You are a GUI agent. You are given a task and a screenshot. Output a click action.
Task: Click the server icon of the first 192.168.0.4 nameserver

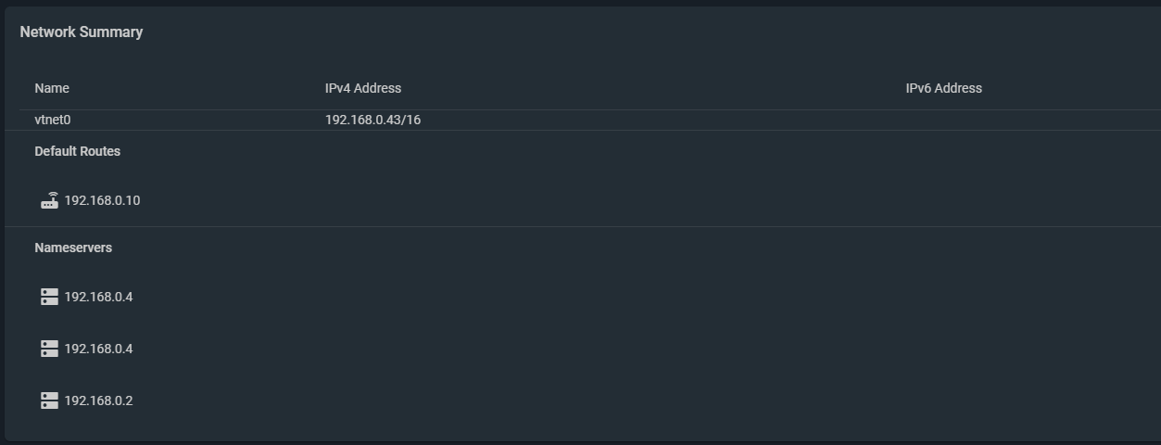50,297
